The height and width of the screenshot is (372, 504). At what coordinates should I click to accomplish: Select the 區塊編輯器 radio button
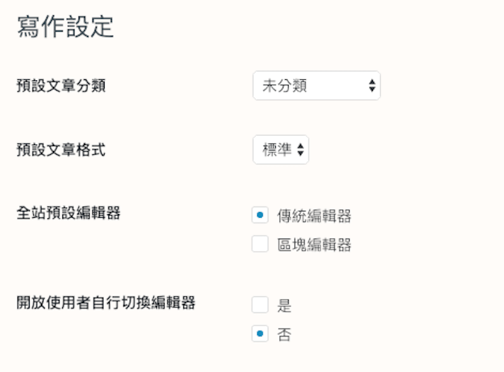[x=260, y=244]
